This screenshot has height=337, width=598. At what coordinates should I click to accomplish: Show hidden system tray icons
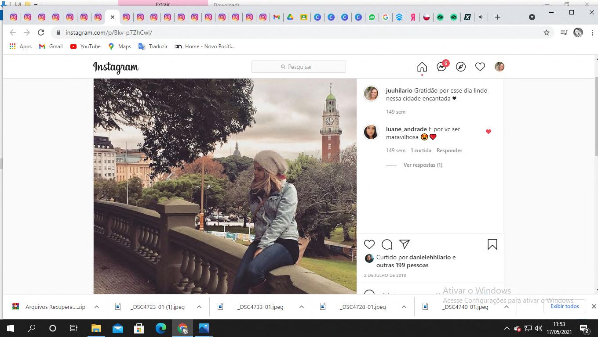[507, 328]
